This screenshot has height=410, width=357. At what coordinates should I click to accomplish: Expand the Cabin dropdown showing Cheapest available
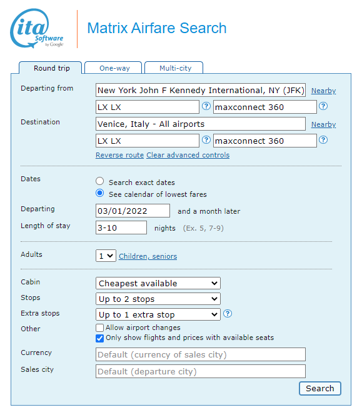pyautogui.click(x=158, y=283)
